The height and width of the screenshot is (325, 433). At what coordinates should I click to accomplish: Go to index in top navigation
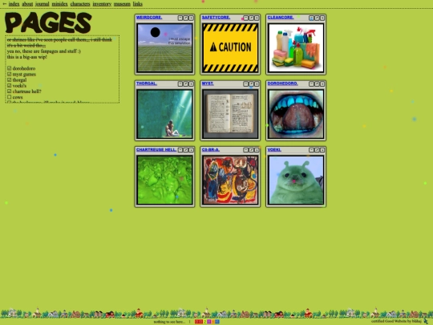click(x=14, y=4)
